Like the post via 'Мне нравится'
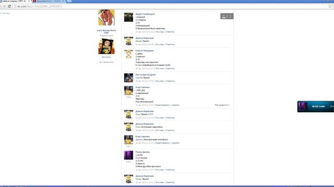Image resolution: width=334 pixels, height=187 pixels. click(x=222, y=105)
